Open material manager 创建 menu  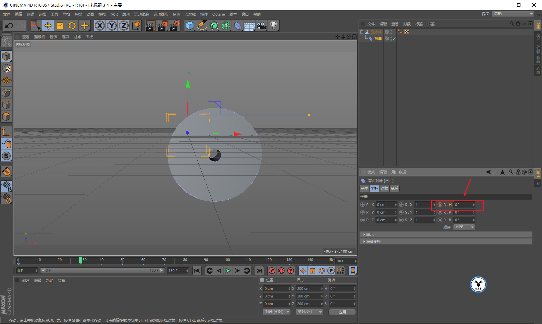tap(26, 281)
